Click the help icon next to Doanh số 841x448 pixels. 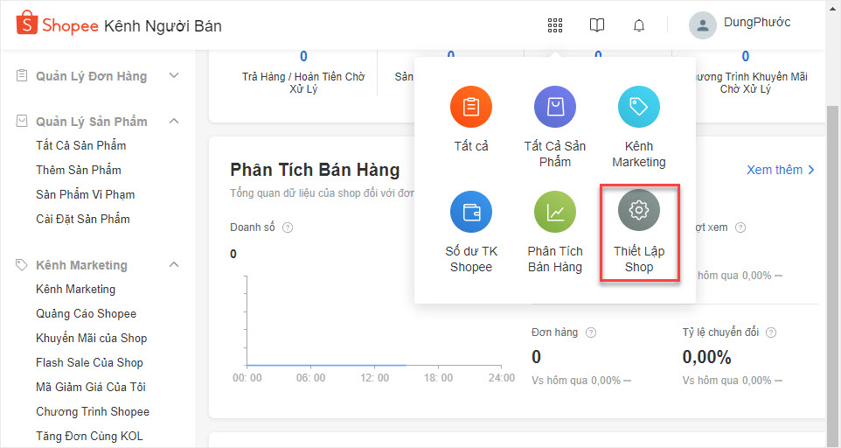point(288,227)
